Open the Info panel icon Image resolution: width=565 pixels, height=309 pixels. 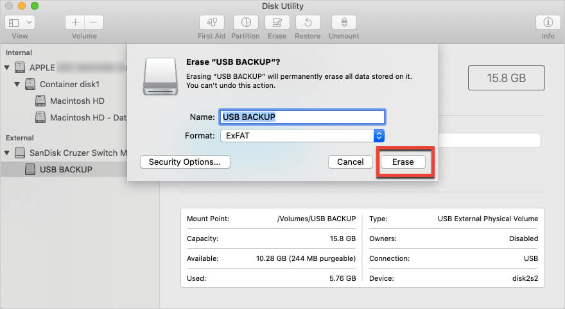point(548,22)
